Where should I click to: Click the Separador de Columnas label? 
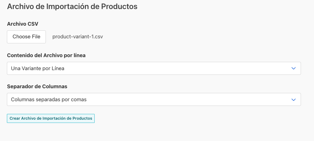pos(37,86)
